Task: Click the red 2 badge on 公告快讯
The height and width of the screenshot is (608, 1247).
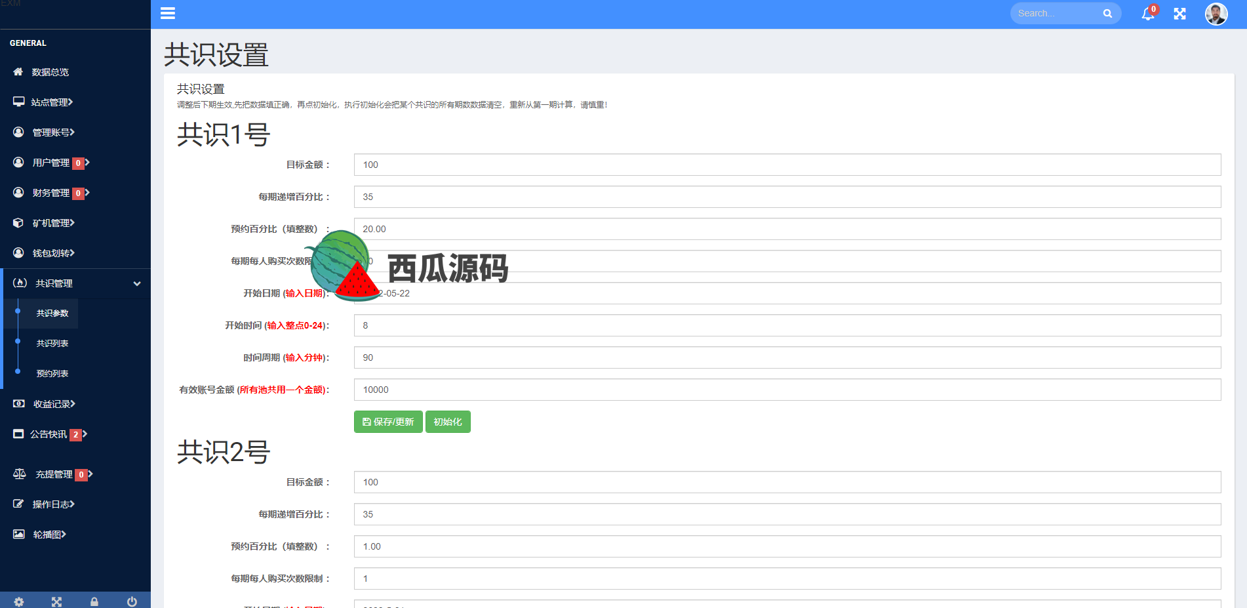Action: [75, 434]
